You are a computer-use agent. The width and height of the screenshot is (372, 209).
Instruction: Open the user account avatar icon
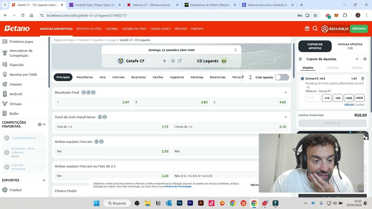(325, 29)
